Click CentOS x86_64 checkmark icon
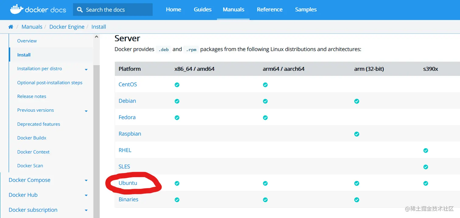This screenshot has height=218, width=460. click(x=177, y=85)
